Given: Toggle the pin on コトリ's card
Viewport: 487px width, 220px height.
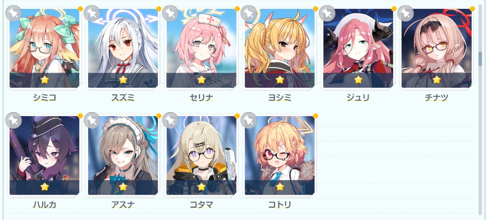Looking at the screenshot, I should point(248,120).
